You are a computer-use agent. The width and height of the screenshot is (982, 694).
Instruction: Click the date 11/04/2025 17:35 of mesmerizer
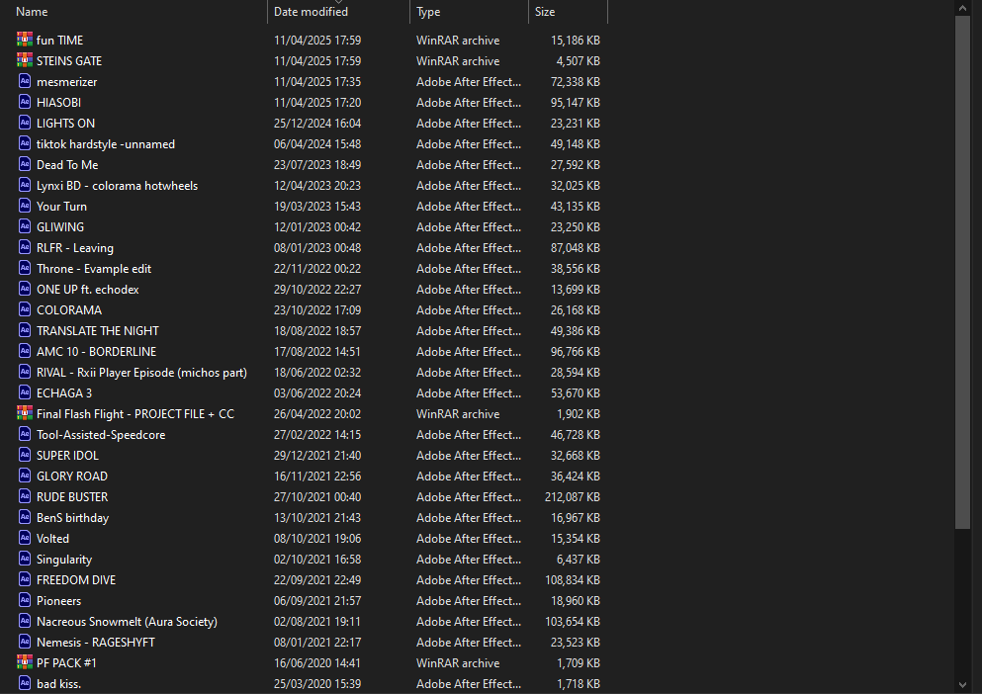317,81
